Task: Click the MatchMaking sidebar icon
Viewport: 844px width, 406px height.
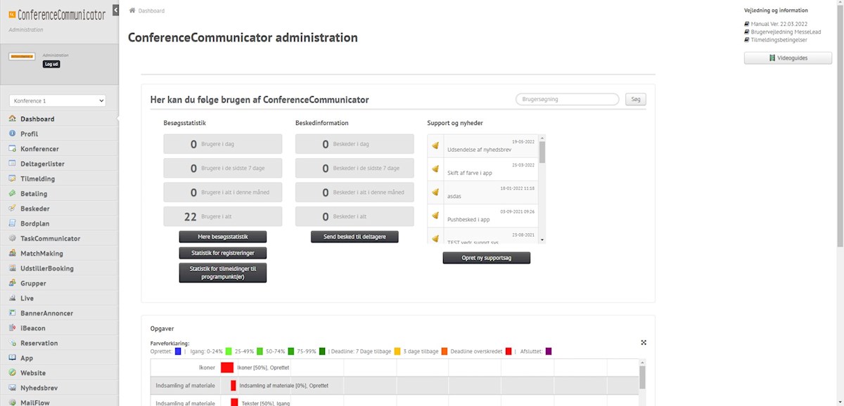Action: tap(13, 253)
